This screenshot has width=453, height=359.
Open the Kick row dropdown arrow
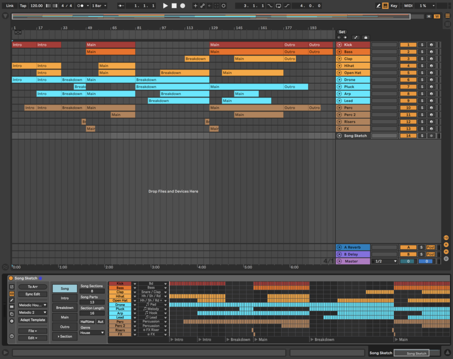(134, 284)
